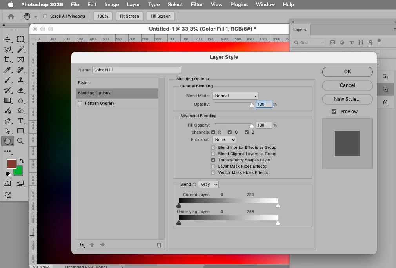Toggle layer filtering switch in Layers panel

click(379, 42)
